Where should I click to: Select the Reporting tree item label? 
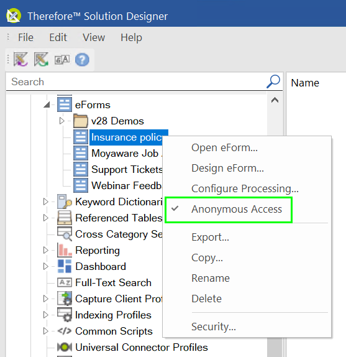point(98,251)
